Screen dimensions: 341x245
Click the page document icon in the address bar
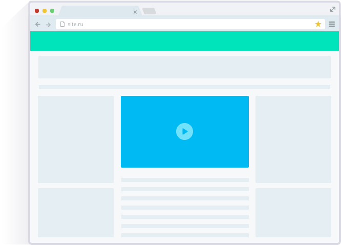click(62, 24)
